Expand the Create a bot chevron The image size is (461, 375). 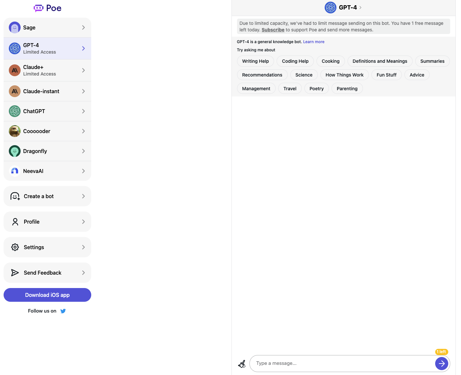(x=83, y=196)
